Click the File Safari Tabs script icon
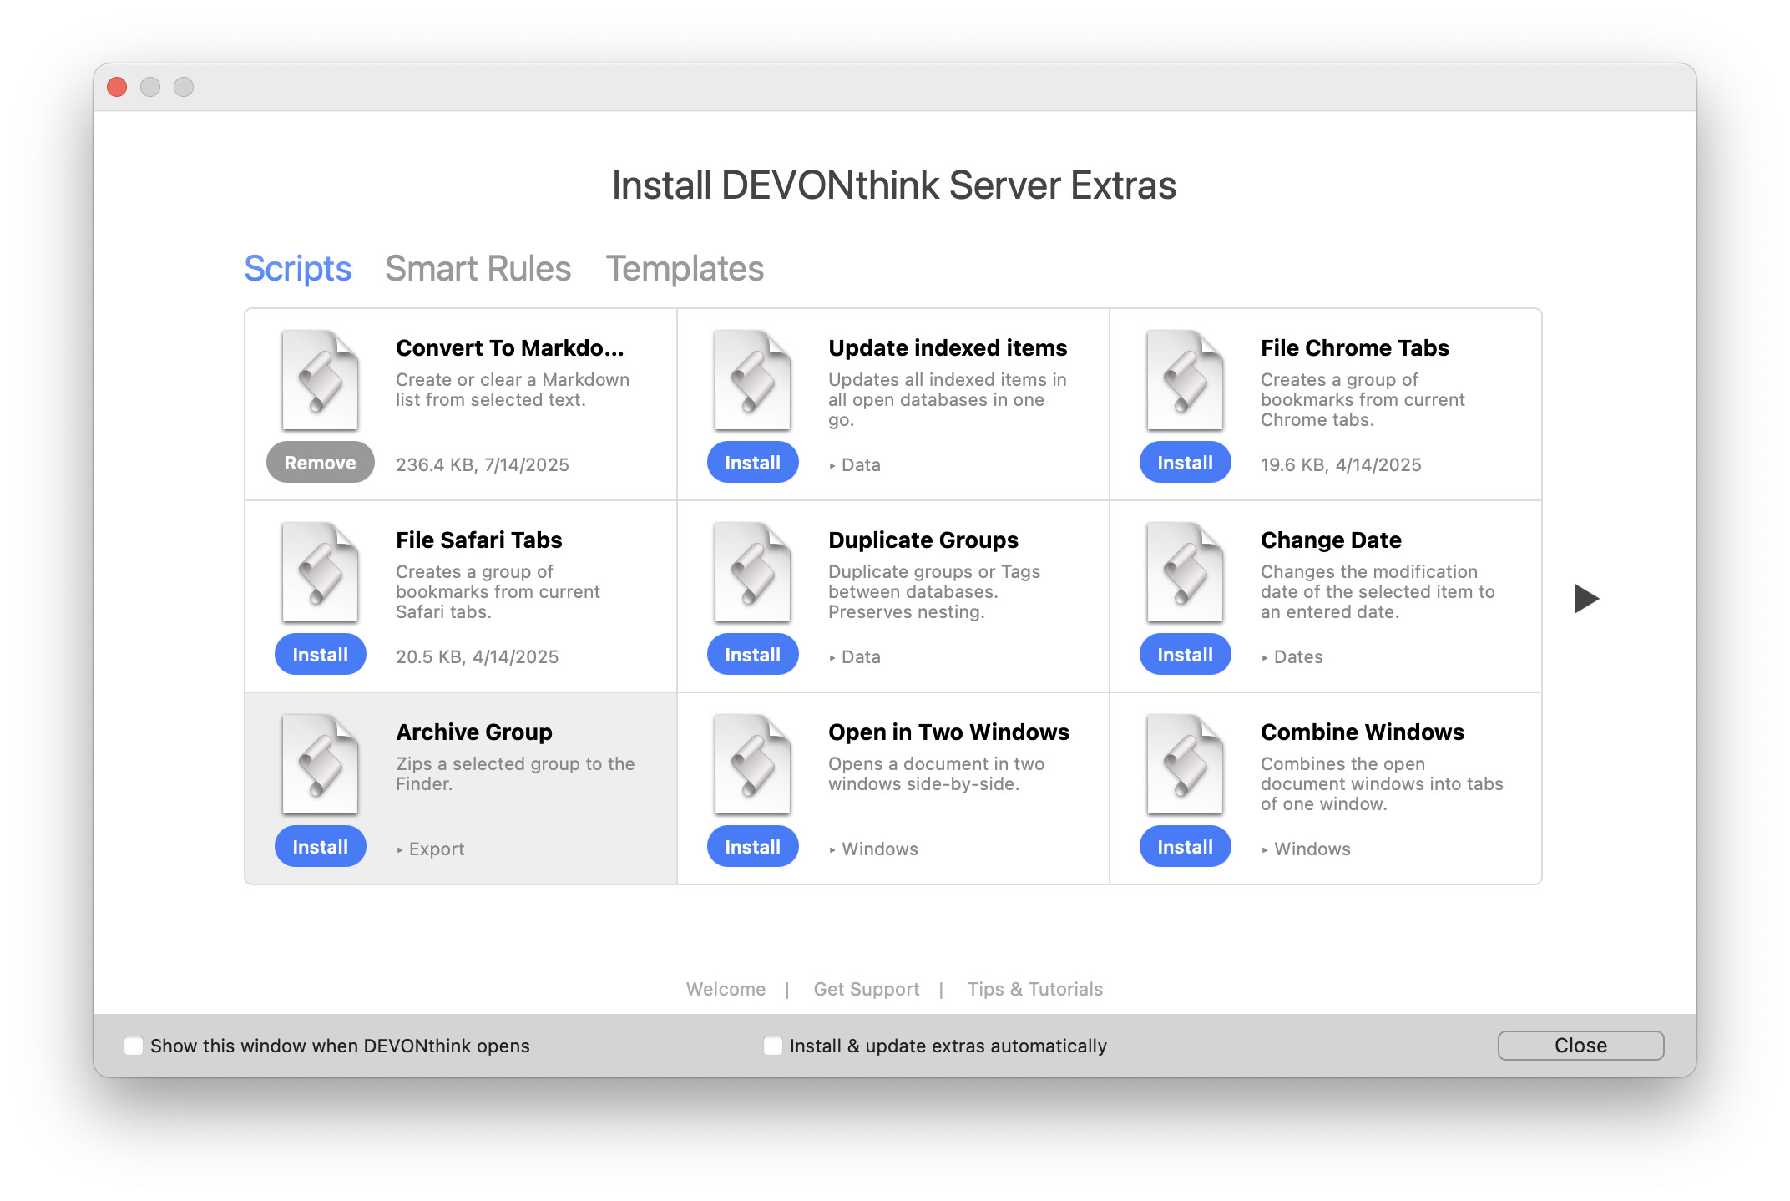This screenshot has width=1790, height=1201. [321, 573]
